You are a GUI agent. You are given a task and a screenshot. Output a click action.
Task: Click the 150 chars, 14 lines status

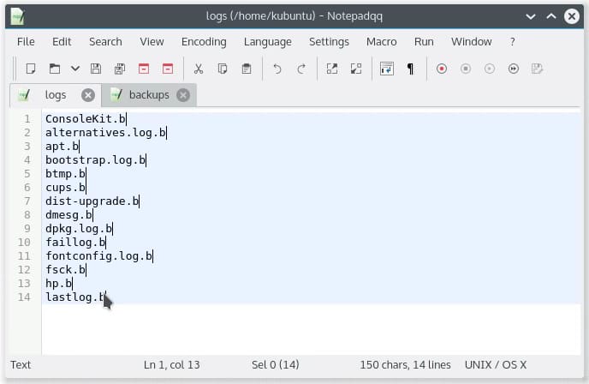pos(405,365)
